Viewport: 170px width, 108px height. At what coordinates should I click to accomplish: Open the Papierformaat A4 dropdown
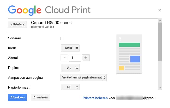pos(70,87)
